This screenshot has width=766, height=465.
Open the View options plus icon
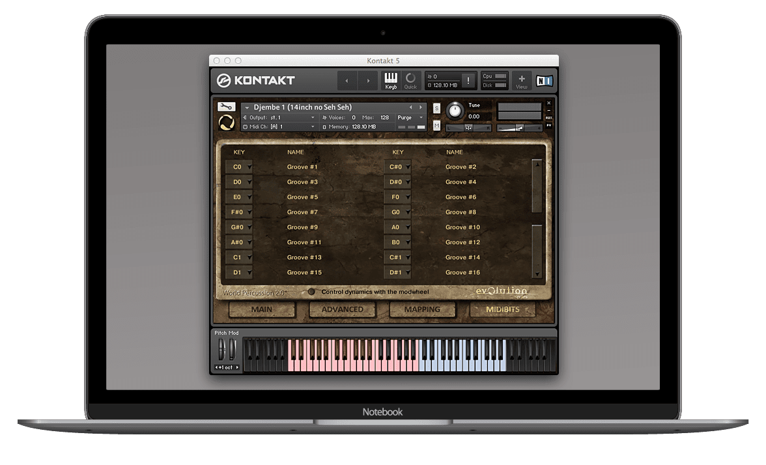click(522, 81)
